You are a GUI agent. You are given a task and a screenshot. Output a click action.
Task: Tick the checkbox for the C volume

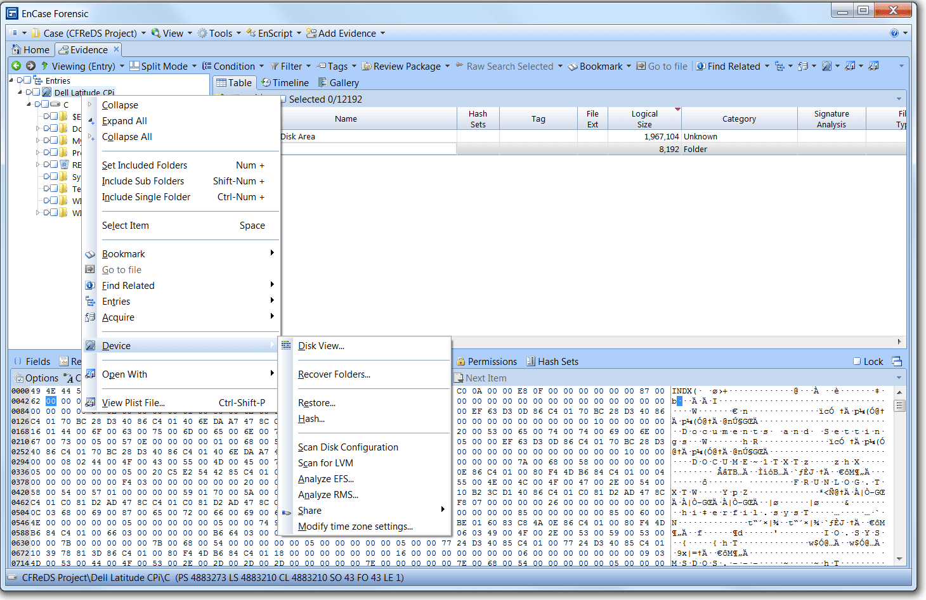point(45,105)
